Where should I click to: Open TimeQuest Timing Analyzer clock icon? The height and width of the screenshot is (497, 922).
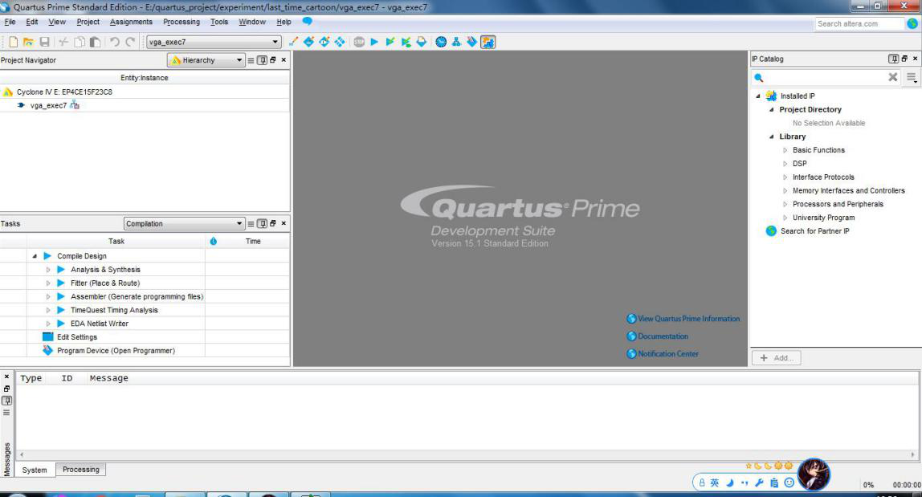point(441,42)
